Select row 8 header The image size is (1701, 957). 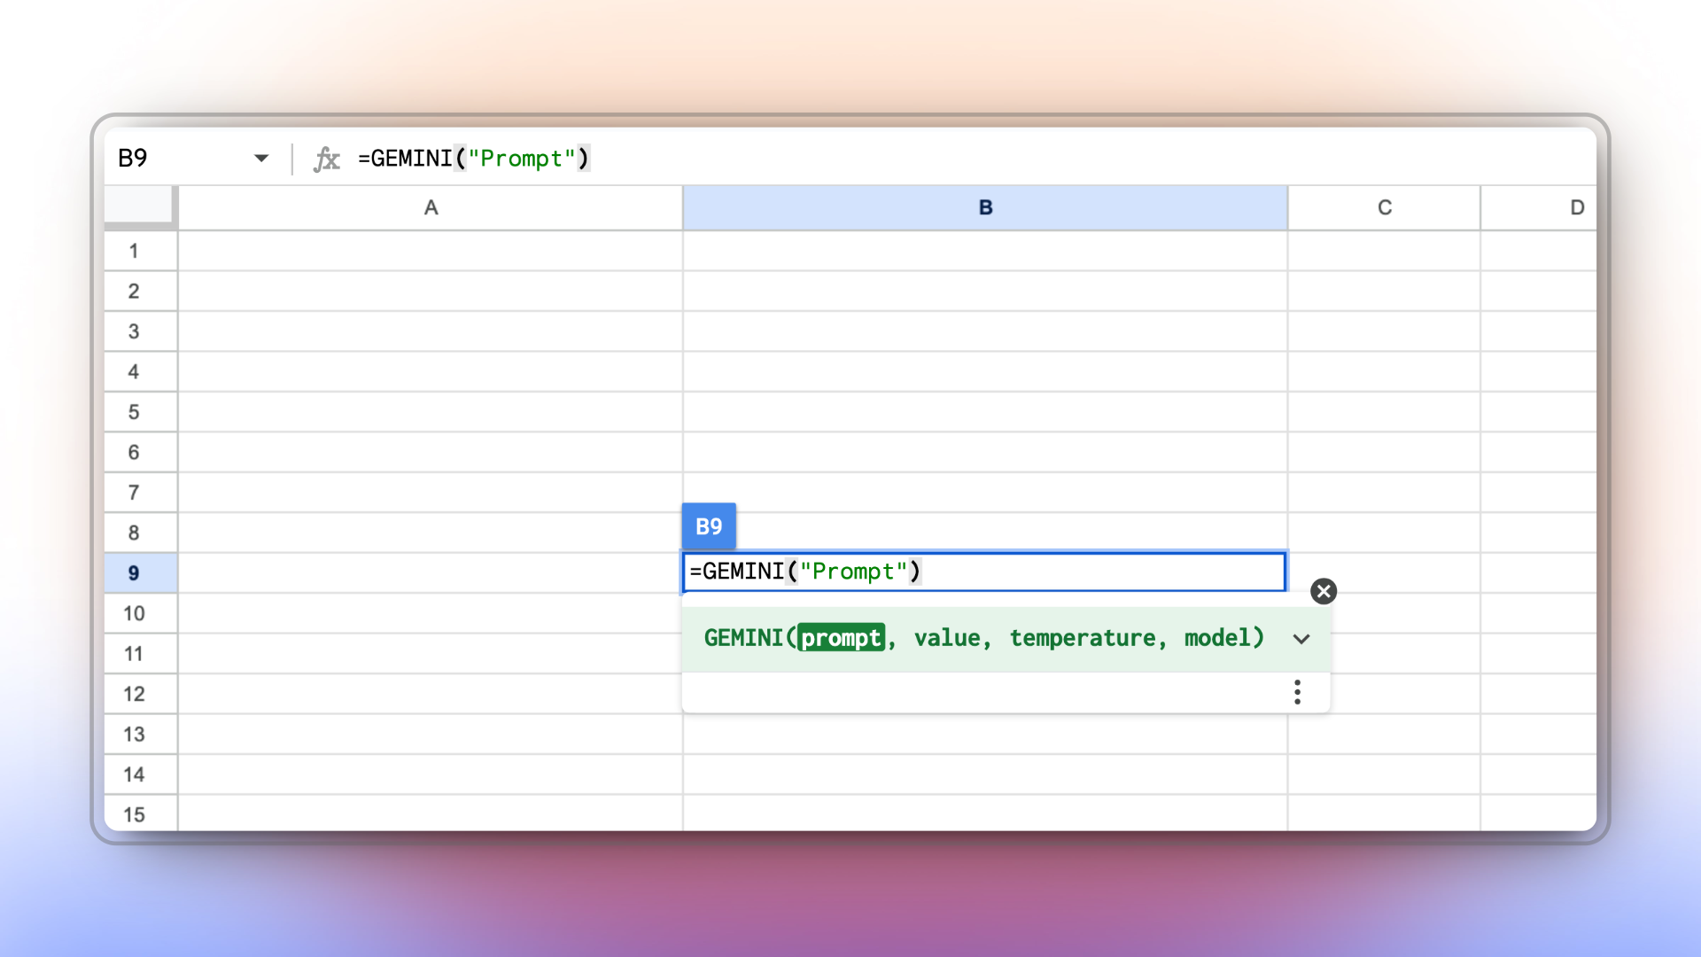141,533
